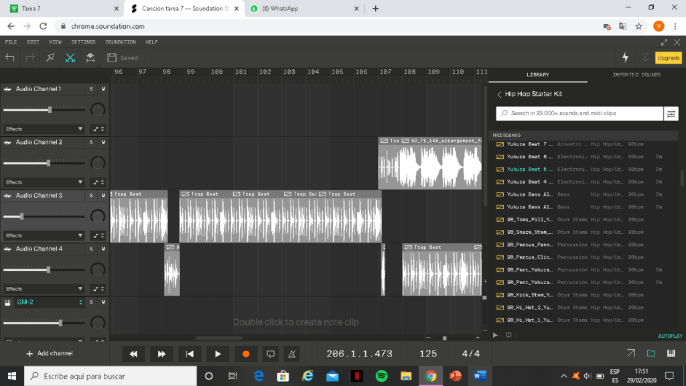
Task: Select the scissors cut tool
Action: pyautogui.click(x=70, y=58)
